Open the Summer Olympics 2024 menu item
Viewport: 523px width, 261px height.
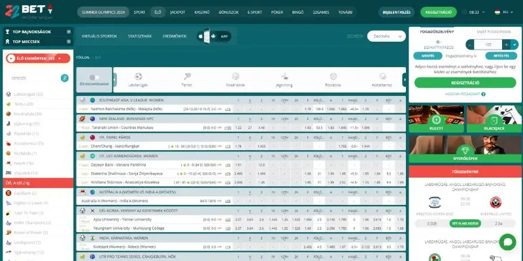pyautogui.click(x=103, y=12)
